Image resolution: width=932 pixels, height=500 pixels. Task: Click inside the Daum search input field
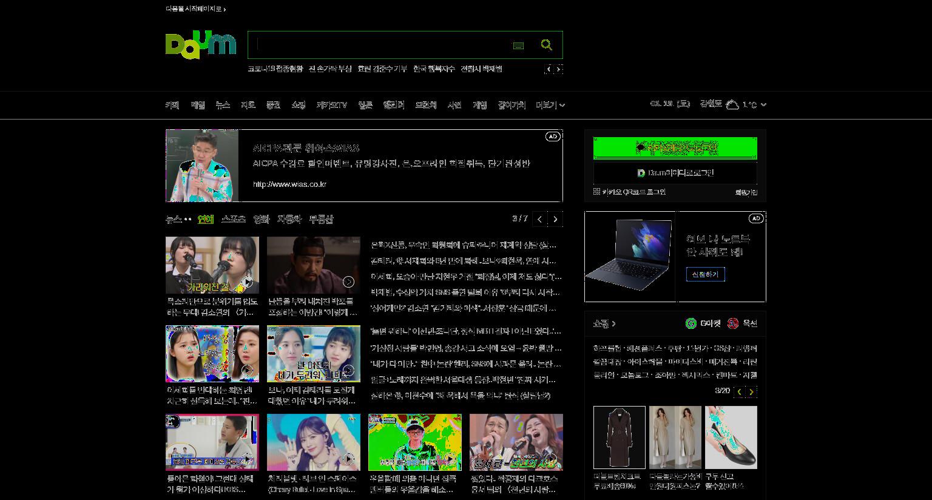380,45
